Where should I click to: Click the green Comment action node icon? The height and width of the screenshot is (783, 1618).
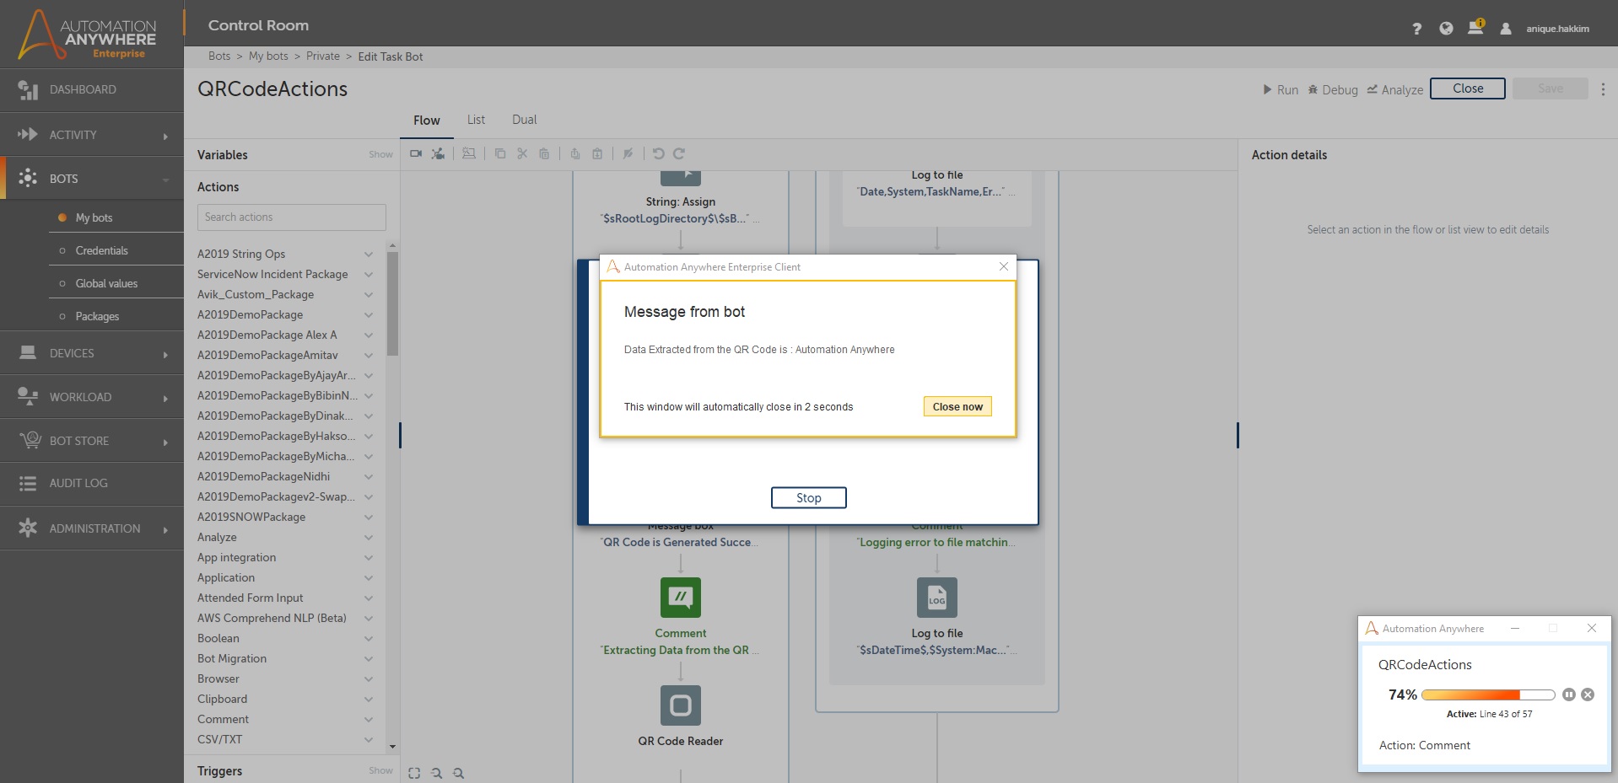[681, 598]
